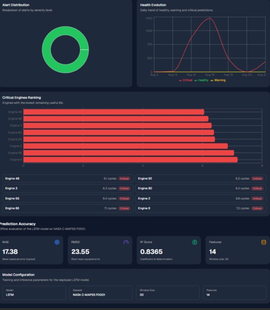Click the Features 14 configuration box
Viewport: 270px width, 310px height.
pos(234,293)
